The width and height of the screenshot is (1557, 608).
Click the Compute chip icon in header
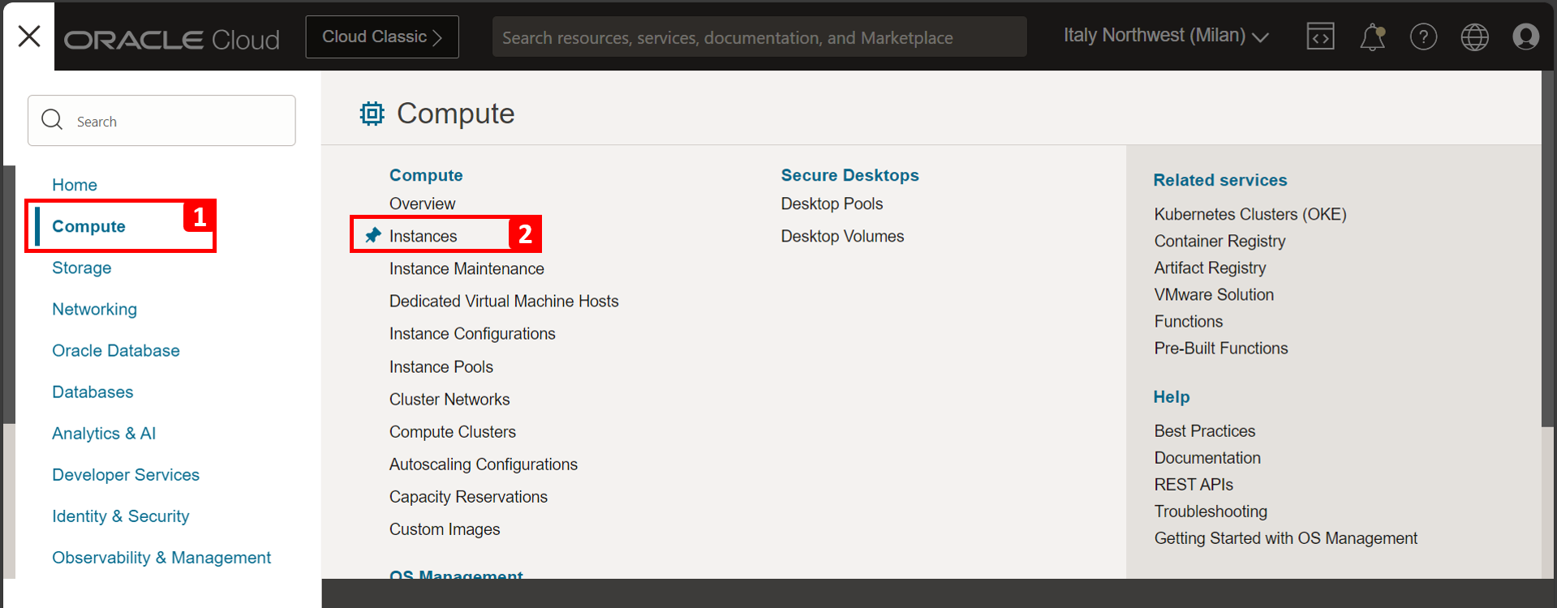point(372,113)
